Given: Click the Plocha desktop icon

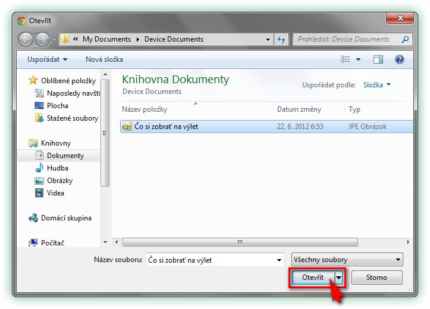Looking at the screenshot, I should coord(39,105).
